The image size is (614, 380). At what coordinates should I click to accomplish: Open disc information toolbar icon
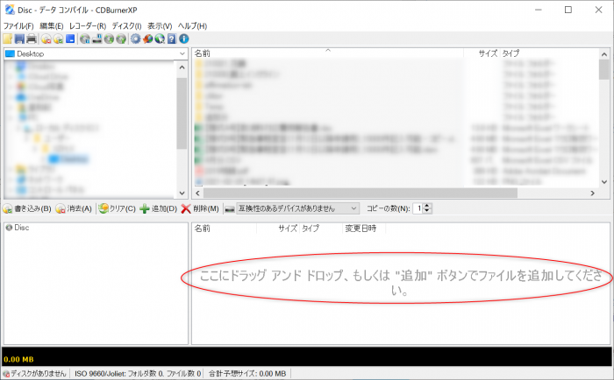tap(84, 39)
